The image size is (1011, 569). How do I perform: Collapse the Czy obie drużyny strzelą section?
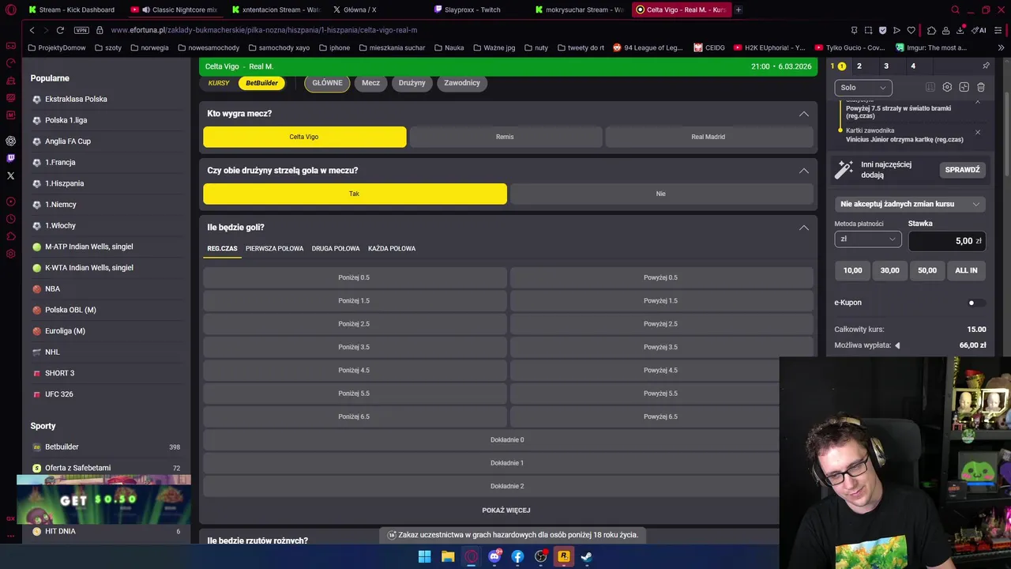[x=804, y=171]
